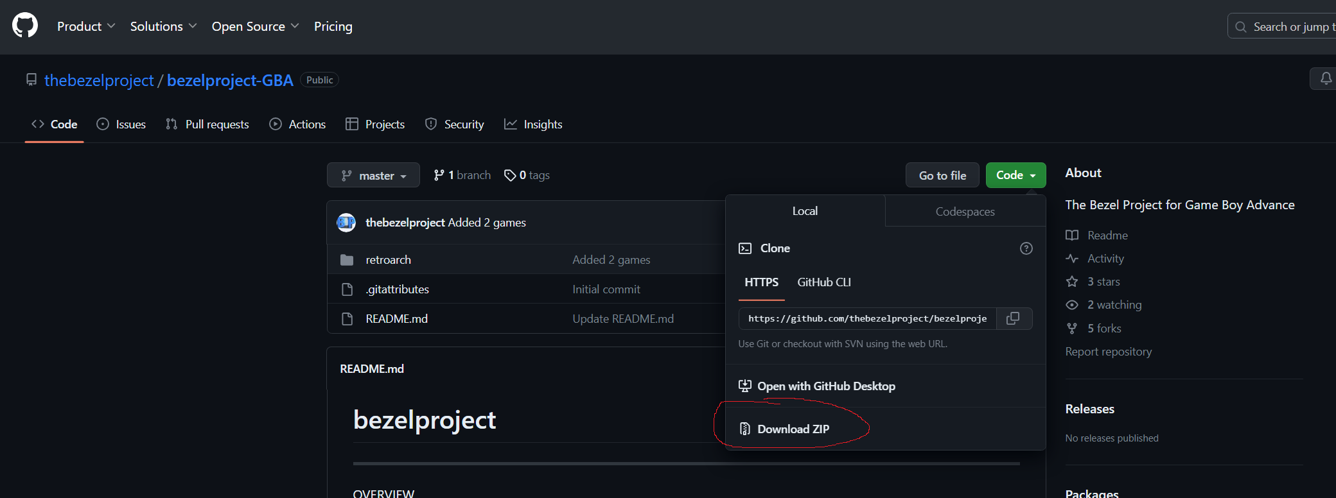The height and width of the screenshot is (498, 1336).
Task: Open the Projects tab
Action: tap(375, 125)
